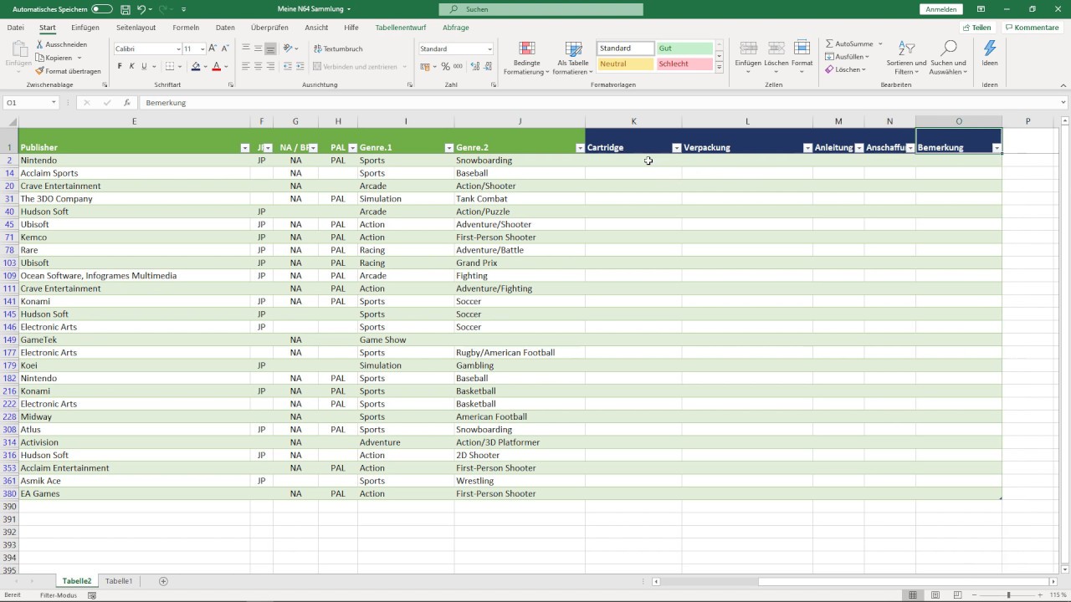Click the Anmelden button

[x=941, y=9]
